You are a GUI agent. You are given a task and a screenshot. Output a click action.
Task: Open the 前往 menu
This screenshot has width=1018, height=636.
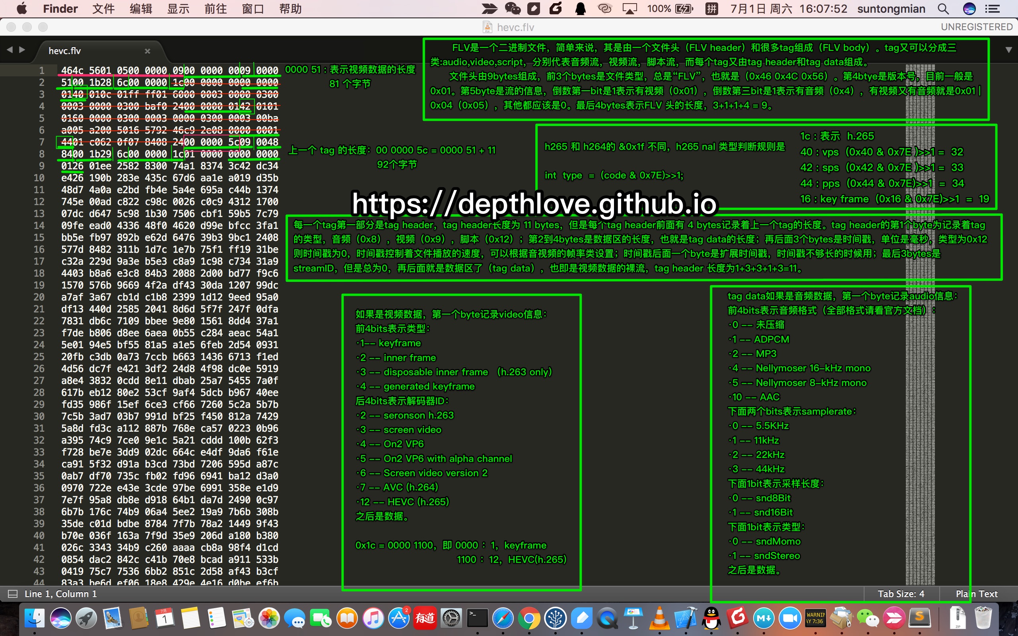click(x=216, y=9)
